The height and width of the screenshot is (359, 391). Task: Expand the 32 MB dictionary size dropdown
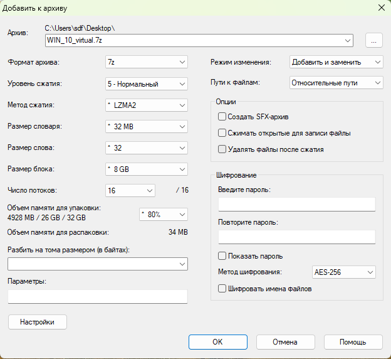147,127
